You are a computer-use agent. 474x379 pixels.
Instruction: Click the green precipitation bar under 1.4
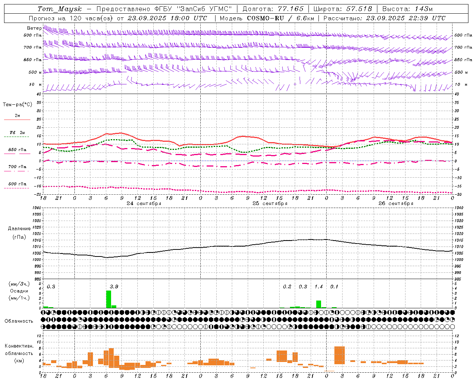click(318, 304)
